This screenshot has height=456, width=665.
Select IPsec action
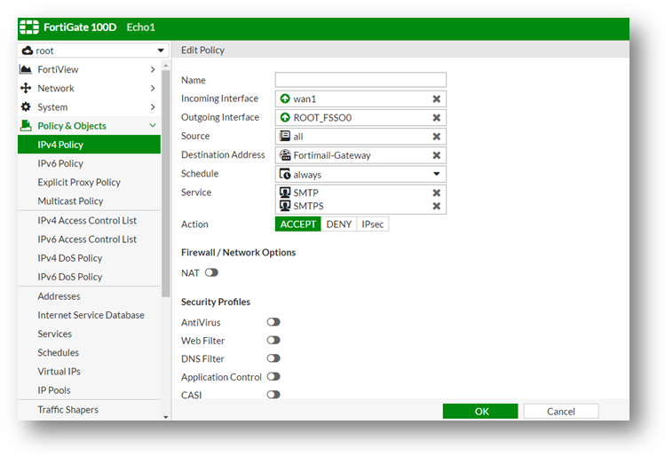click(x=372, y=224)
